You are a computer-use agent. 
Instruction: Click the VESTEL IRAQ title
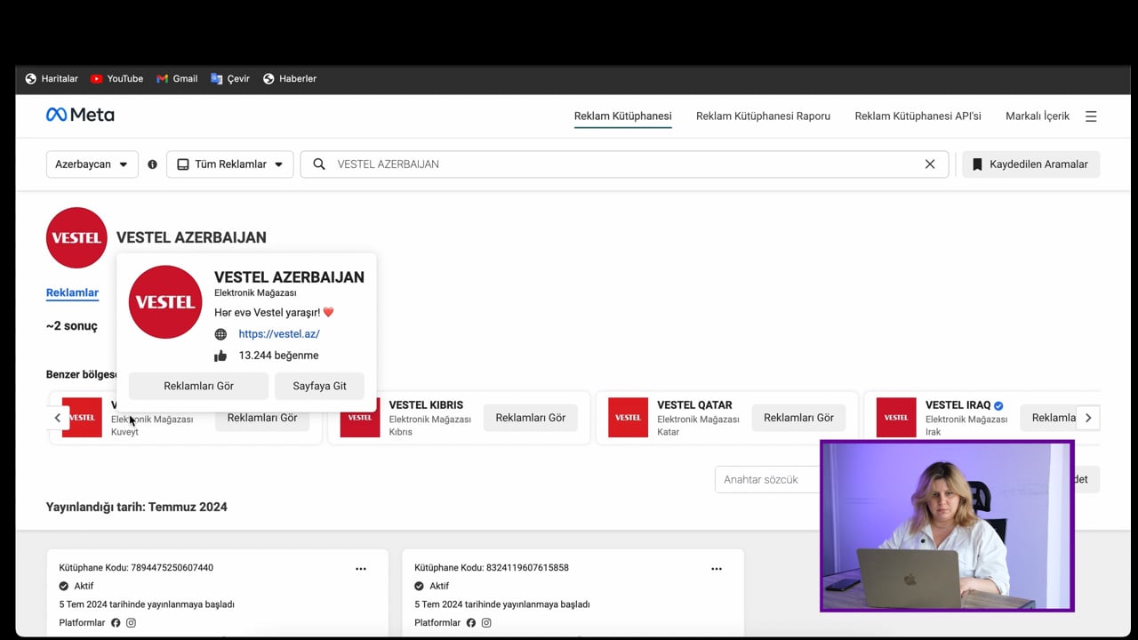pos(958,405)
